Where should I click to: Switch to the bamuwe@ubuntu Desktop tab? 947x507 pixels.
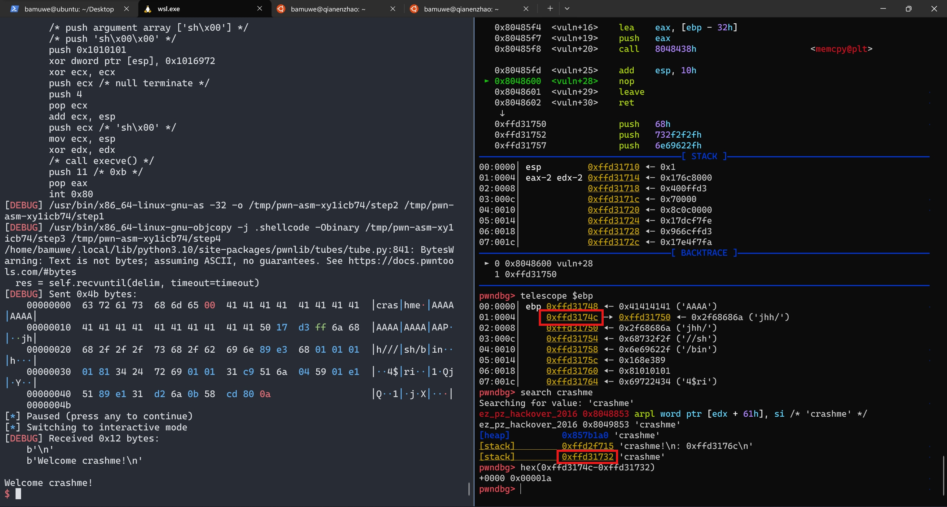[x=69, y=9]
